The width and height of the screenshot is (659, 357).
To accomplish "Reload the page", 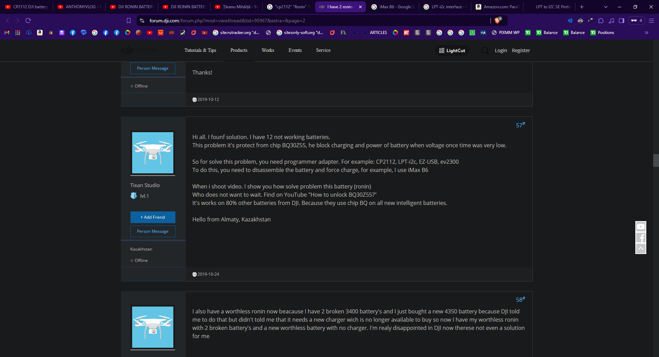I will (28, 21).
